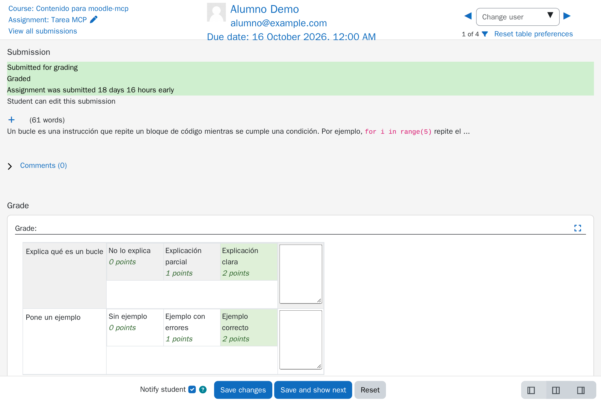The image size is (601, 404).
Task: Select the split two-column layout icon
Action: (x=556, y=390)
